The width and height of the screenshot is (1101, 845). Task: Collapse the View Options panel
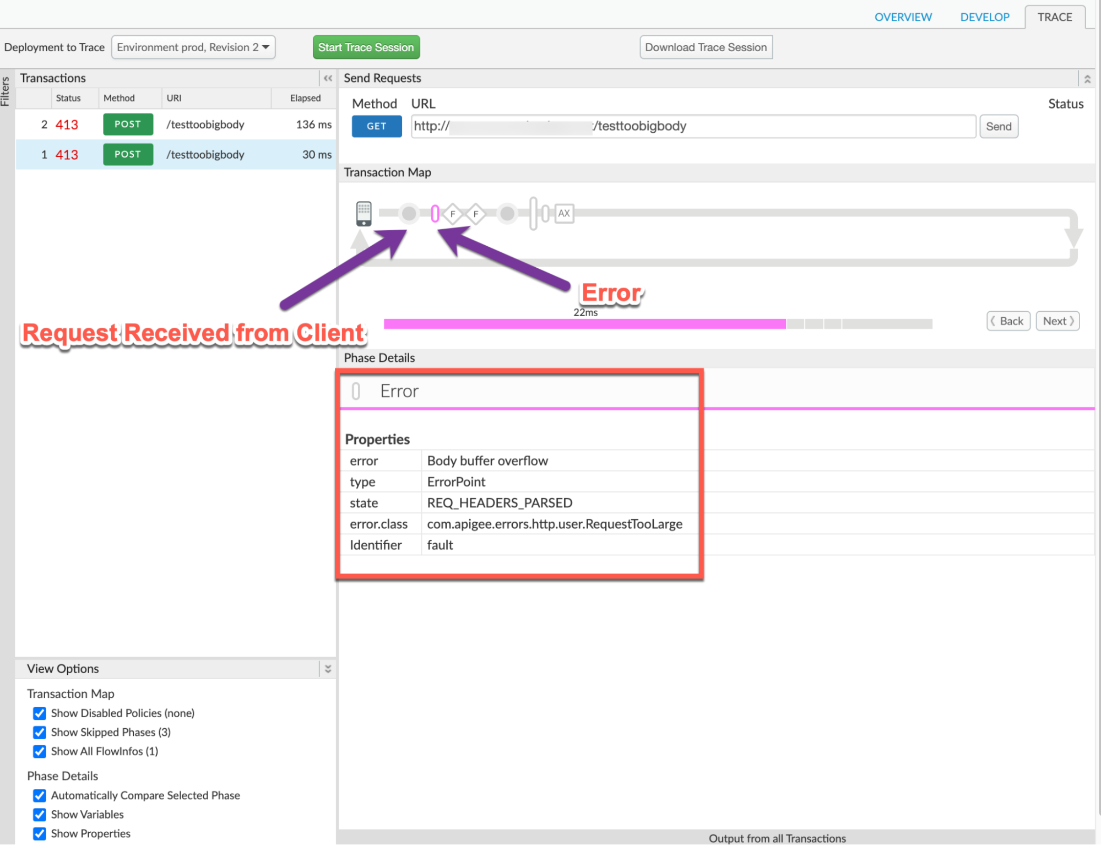[328, 669]
